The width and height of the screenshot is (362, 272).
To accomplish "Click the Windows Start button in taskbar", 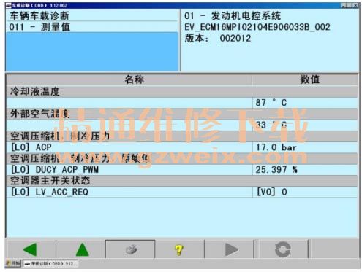I will 13,263.
